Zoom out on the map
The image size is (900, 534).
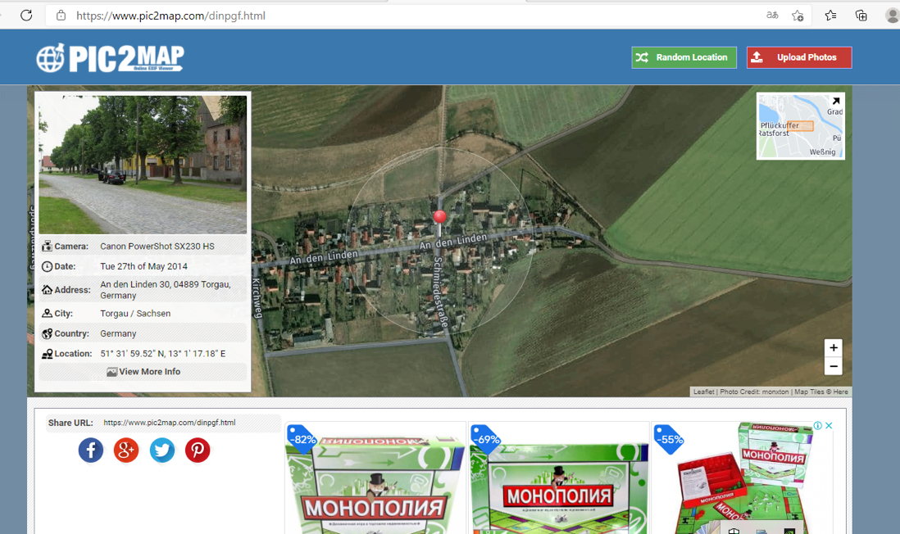pos(833,367)
